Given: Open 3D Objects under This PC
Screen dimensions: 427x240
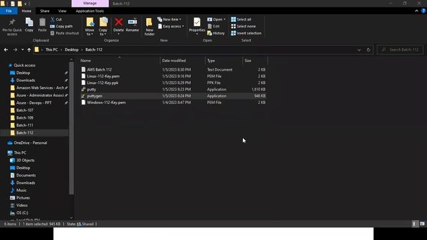Looking at the screenshot, I should (25, 160).
